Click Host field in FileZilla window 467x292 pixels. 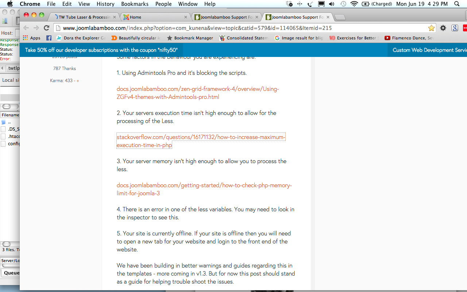point(17,33)
